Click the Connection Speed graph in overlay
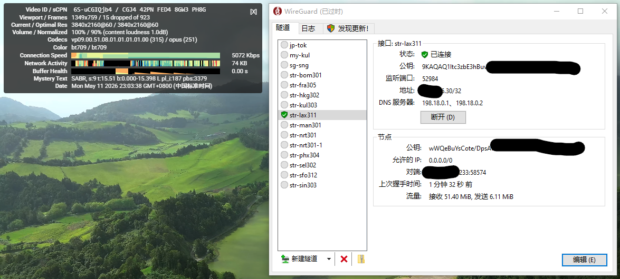The width and height of the screenshot is (620, 279). click(x=146, y=55)
